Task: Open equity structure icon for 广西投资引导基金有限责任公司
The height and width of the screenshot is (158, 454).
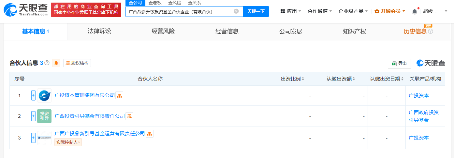Action: click(129, 116)
